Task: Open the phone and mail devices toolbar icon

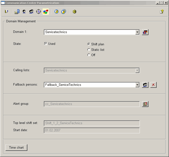Action: click(17, 12)
